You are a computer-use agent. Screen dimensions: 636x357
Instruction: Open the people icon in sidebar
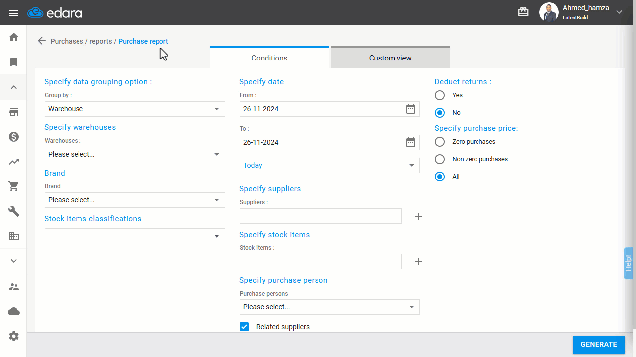14,287
